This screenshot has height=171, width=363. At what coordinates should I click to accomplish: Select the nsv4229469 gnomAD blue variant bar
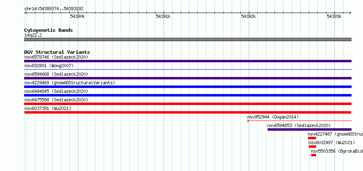[x=188, y=87]
